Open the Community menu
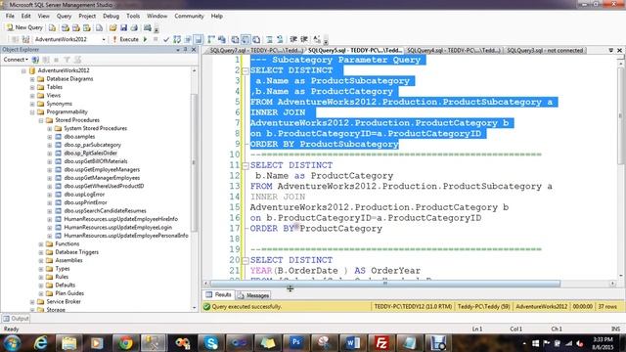Screen dimensions: 626x352 [189, 16]
